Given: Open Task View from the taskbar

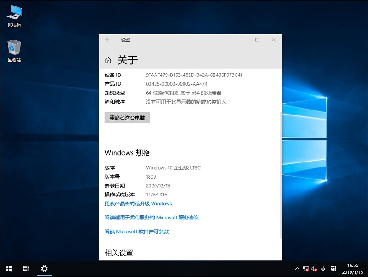Looking at the screenshot, I should pyautogui.click(x=26, y=269).
